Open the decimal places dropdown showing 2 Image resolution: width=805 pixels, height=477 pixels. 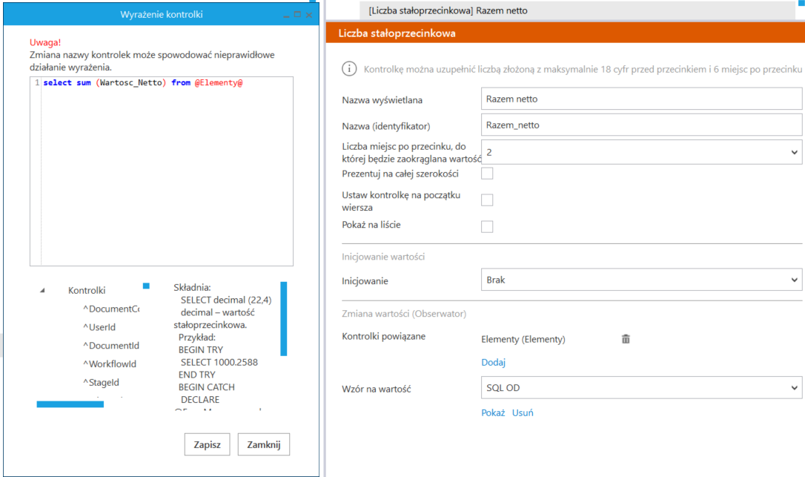[641, 152]
